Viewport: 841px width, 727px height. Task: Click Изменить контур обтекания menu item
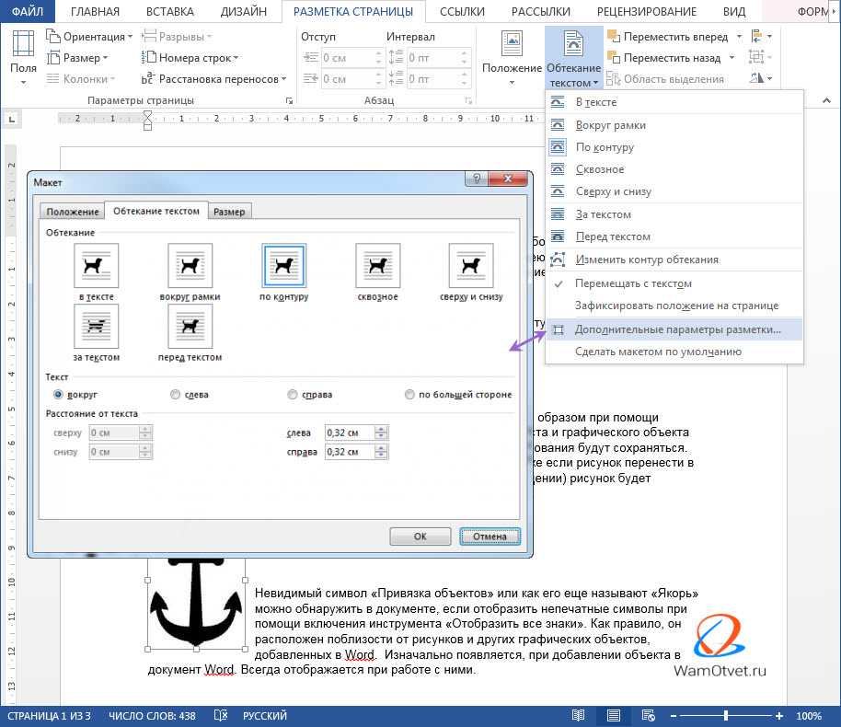(674, 260)
